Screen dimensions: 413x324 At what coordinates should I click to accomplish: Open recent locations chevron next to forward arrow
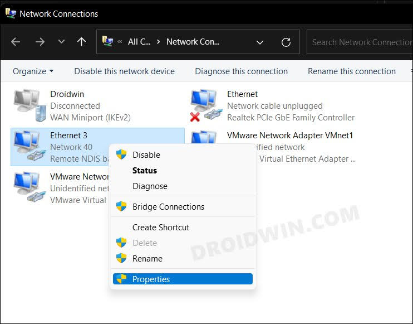[x=61, y=42]
